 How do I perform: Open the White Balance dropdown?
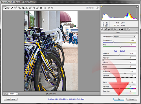pyautogui.click(x=125, y=37)
